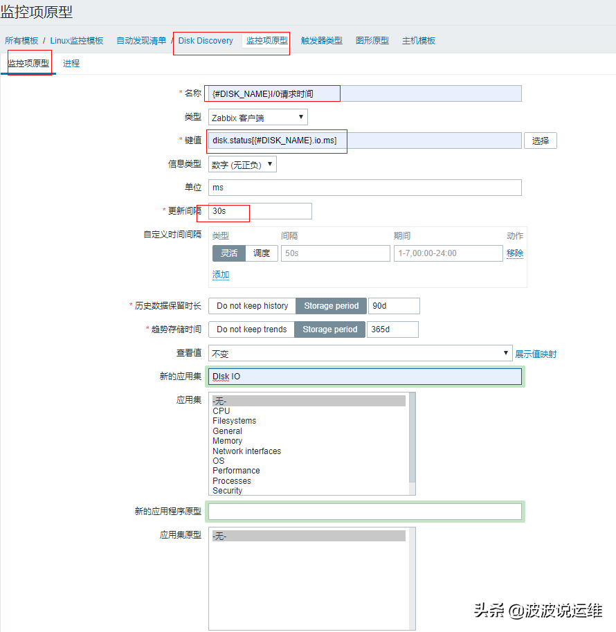Click the 新的应用程序原型 input field
Viewport: 616px width, 632px height.
point(365,512)
